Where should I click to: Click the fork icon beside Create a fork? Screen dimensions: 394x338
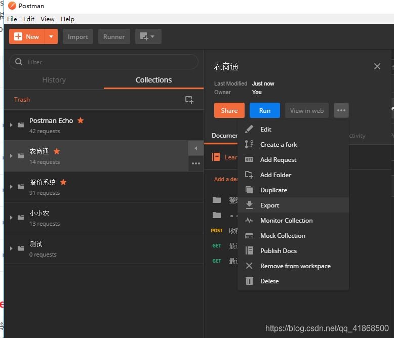[249, 144]
